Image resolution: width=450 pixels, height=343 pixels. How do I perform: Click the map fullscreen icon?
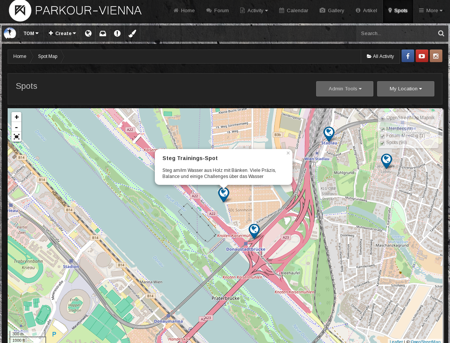click(17, 136)
